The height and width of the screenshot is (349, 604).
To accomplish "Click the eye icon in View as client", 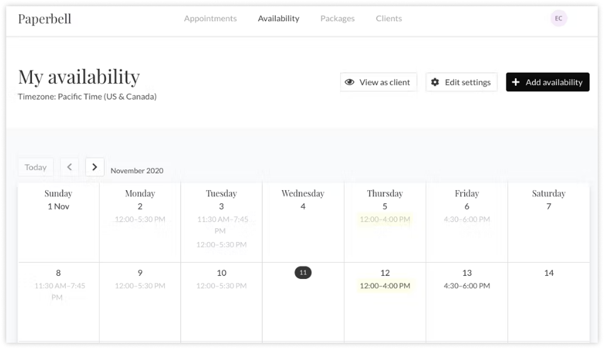I will pyautogui.click(x=350, y=83).
